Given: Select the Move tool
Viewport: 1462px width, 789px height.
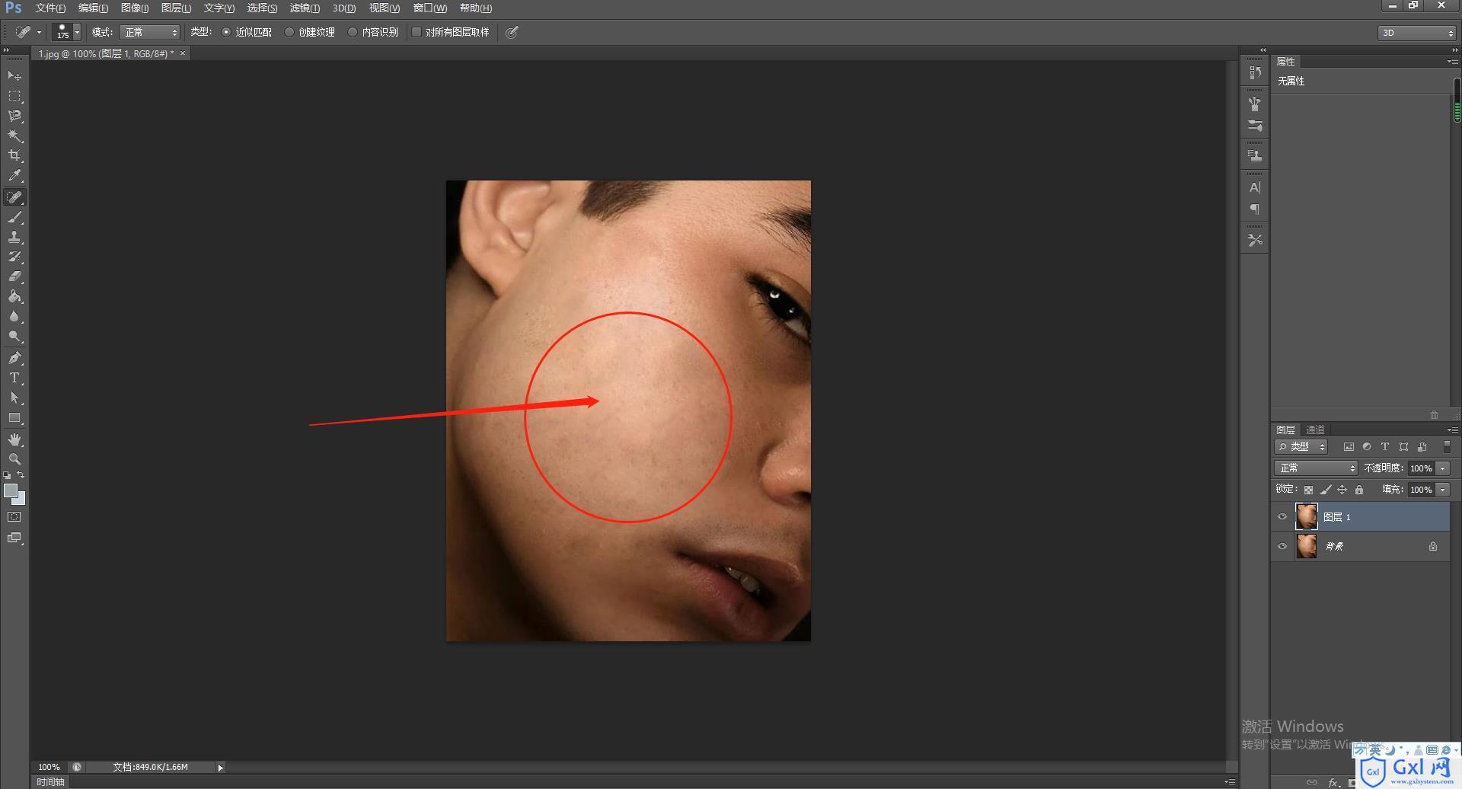Looking at the screenshot, I should point(14,76).
